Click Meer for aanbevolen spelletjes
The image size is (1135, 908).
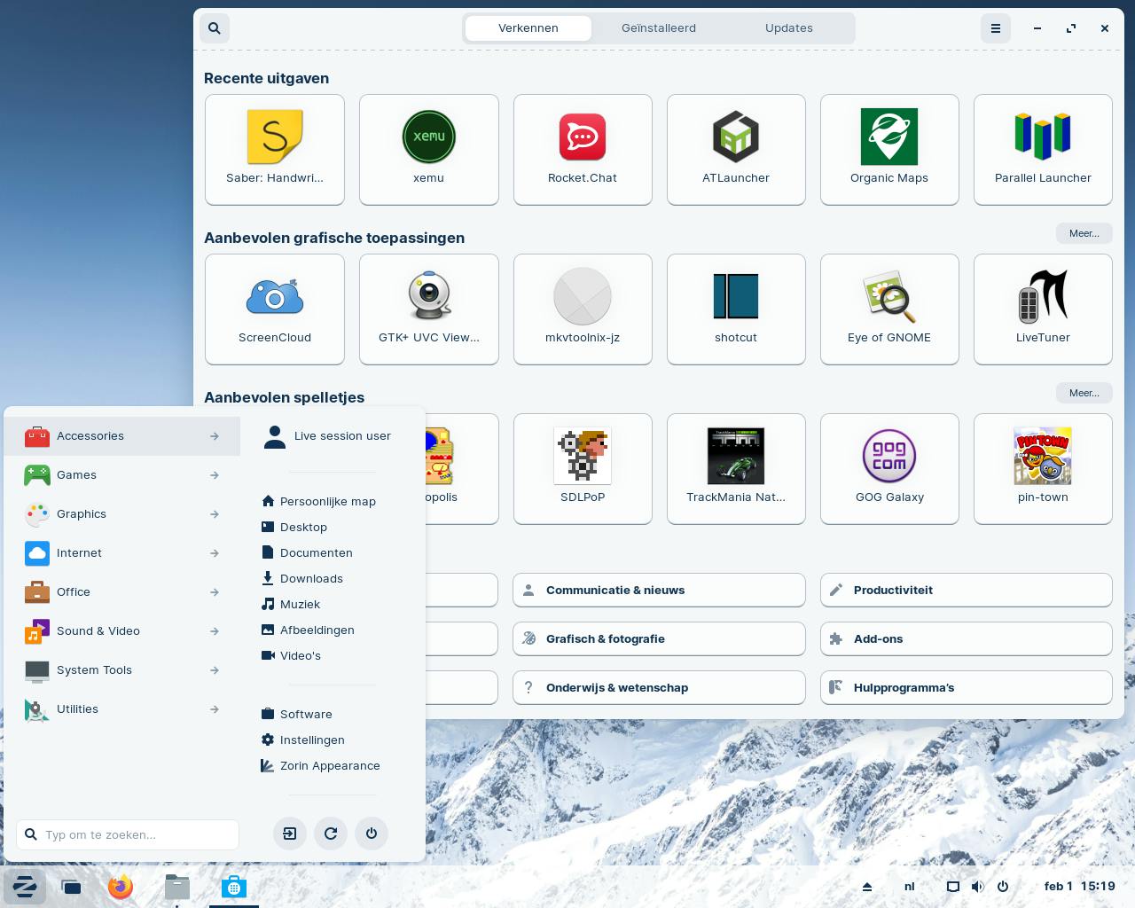coord(1084,393)
